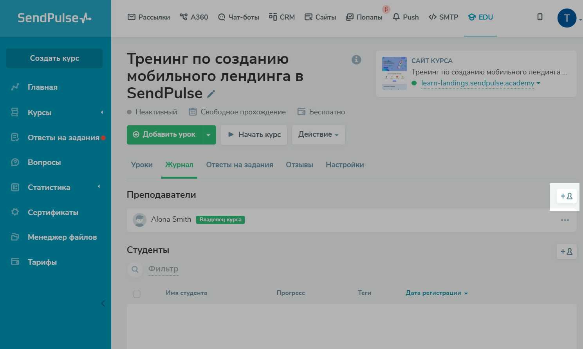This screenshot has width=583, height=349.
Task: Go to A360 in top navigation
Action: 194,17
